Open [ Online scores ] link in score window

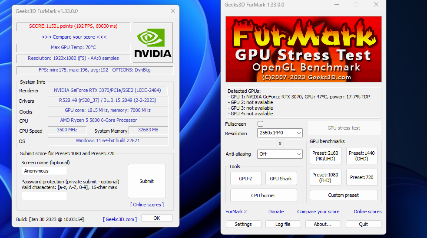(x=147, y=205)
